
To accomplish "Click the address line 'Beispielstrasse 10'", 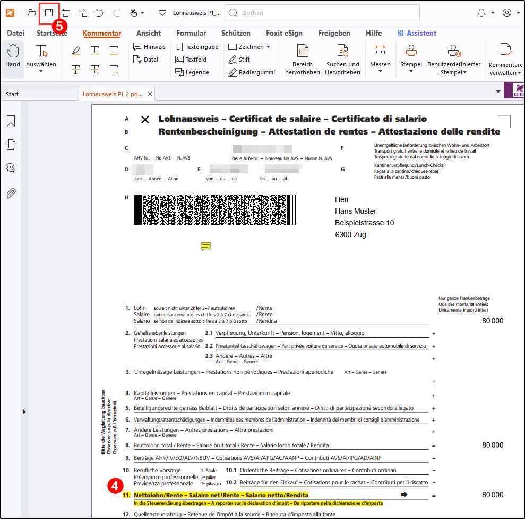I will [364, 223].
